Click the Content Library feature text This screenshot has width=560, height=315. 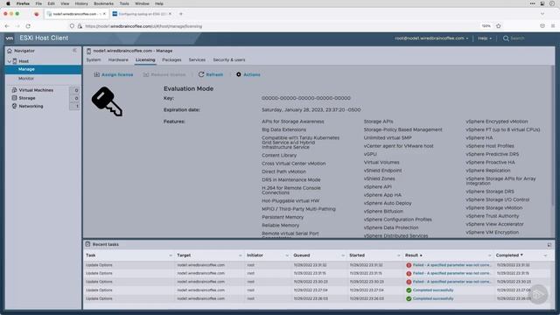[279, 156]
